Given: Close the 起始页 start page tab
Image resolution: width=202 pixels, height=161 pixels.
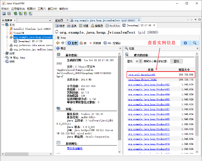Looking at the screenshot, I should [x=67, y=20].
